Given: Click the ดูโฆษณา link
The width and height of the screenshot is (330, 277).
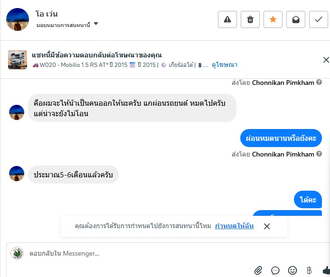Looking at the screenshot, I should pos(225,65).
